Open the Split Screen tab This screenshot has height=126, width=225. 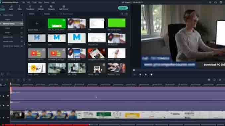pyautogui.click(x=64, y=8)
